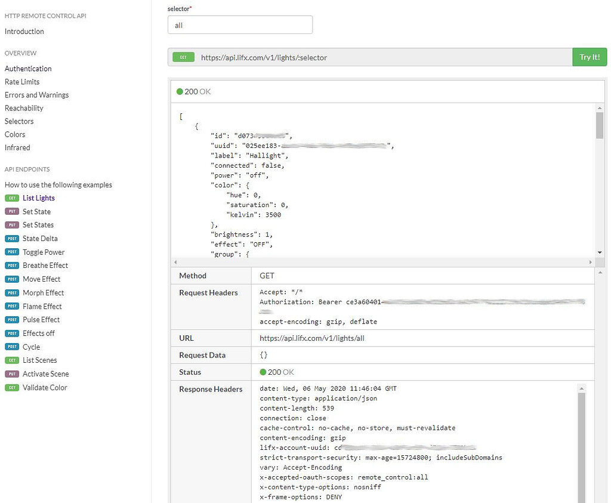
Task: Click the Try It! button
Action: pyautogui.click(x=590, y=57)
